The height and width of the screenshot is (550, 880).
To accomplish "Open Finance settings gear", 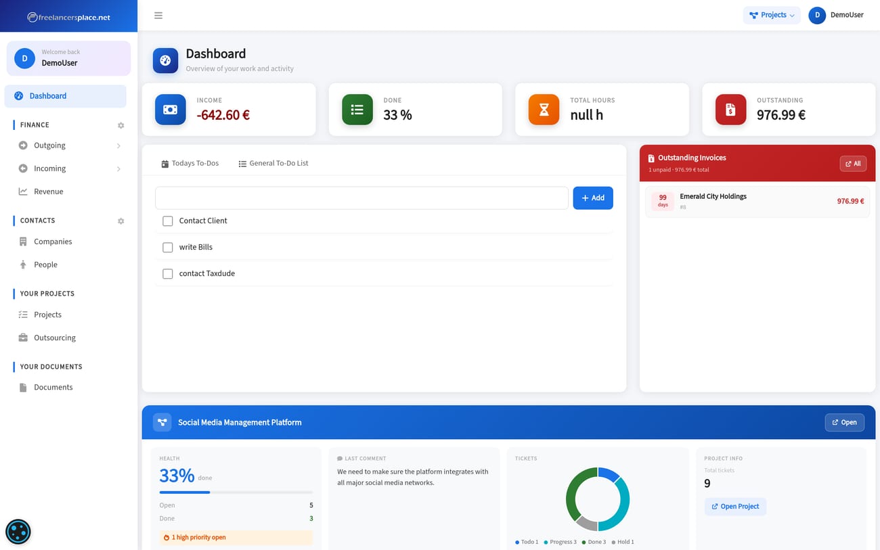I will point(121,125).
